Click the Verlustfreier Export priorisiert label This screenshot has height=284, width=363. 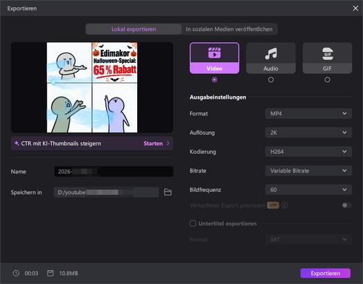(x=227, y=205)
